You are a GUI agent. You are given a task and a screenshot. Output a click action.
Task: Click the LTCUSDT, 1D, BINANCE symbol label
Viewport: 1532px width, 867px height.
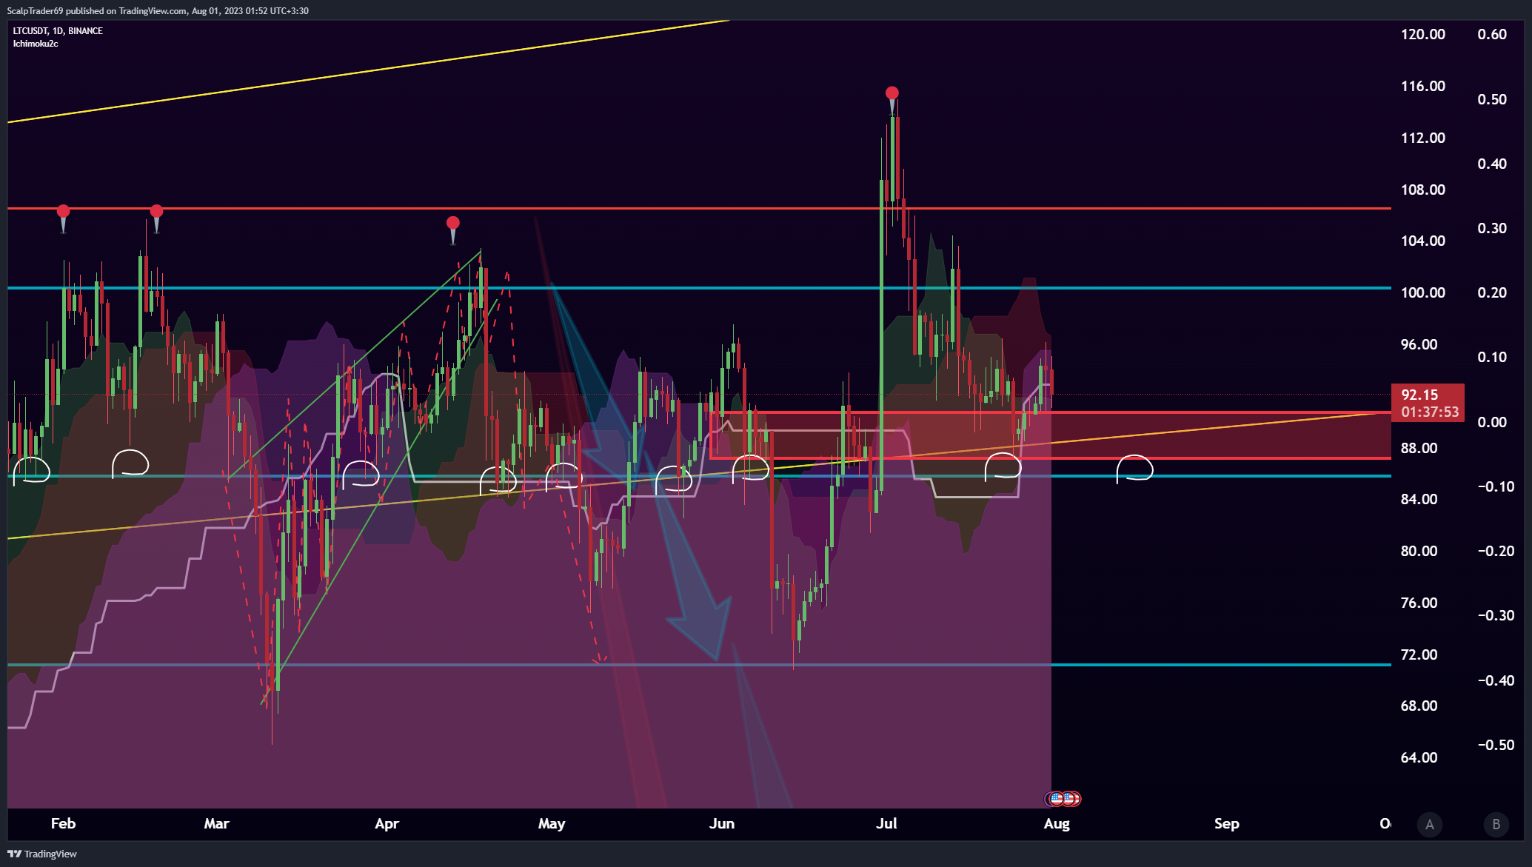[58, 30]
